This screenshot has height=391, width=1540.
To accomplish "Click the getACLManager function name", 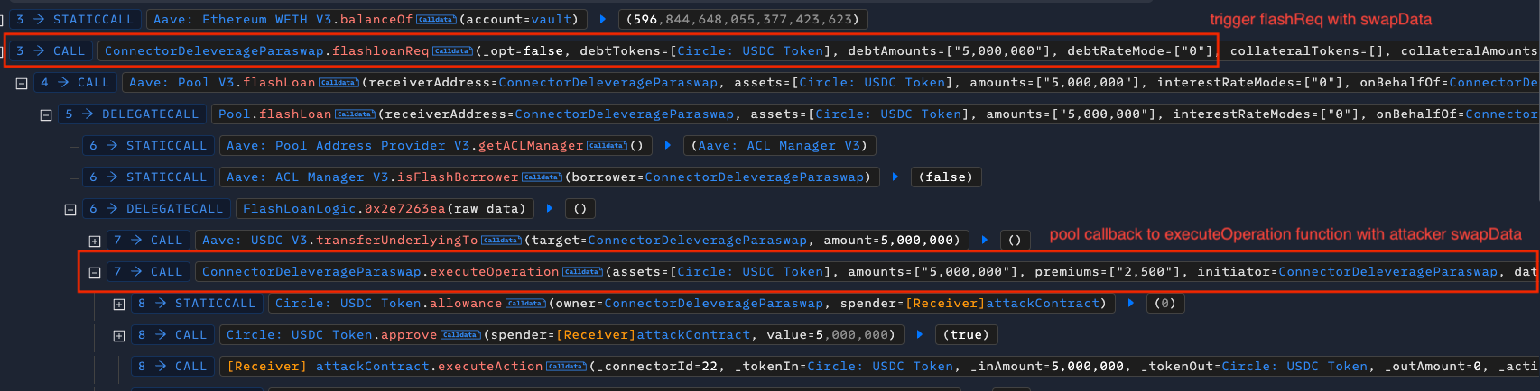I will point(531,146).
